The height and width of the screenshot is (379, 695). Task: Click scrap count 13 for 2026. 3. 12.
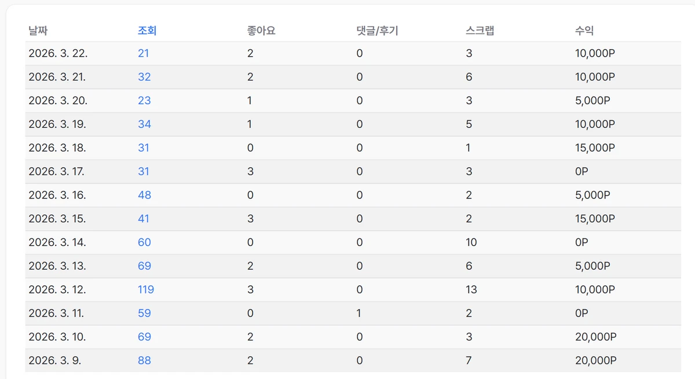471,289
